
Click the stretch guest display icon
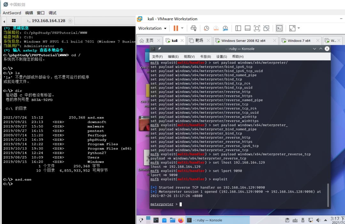tap(292, 28)
